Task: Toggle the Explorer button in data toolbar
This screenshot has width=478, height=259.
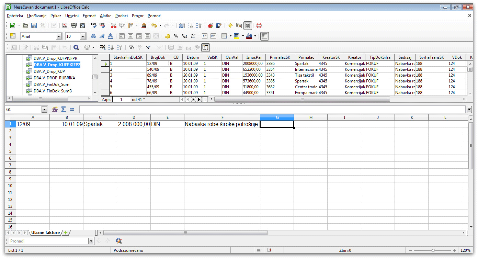Action: pos(205,47)
